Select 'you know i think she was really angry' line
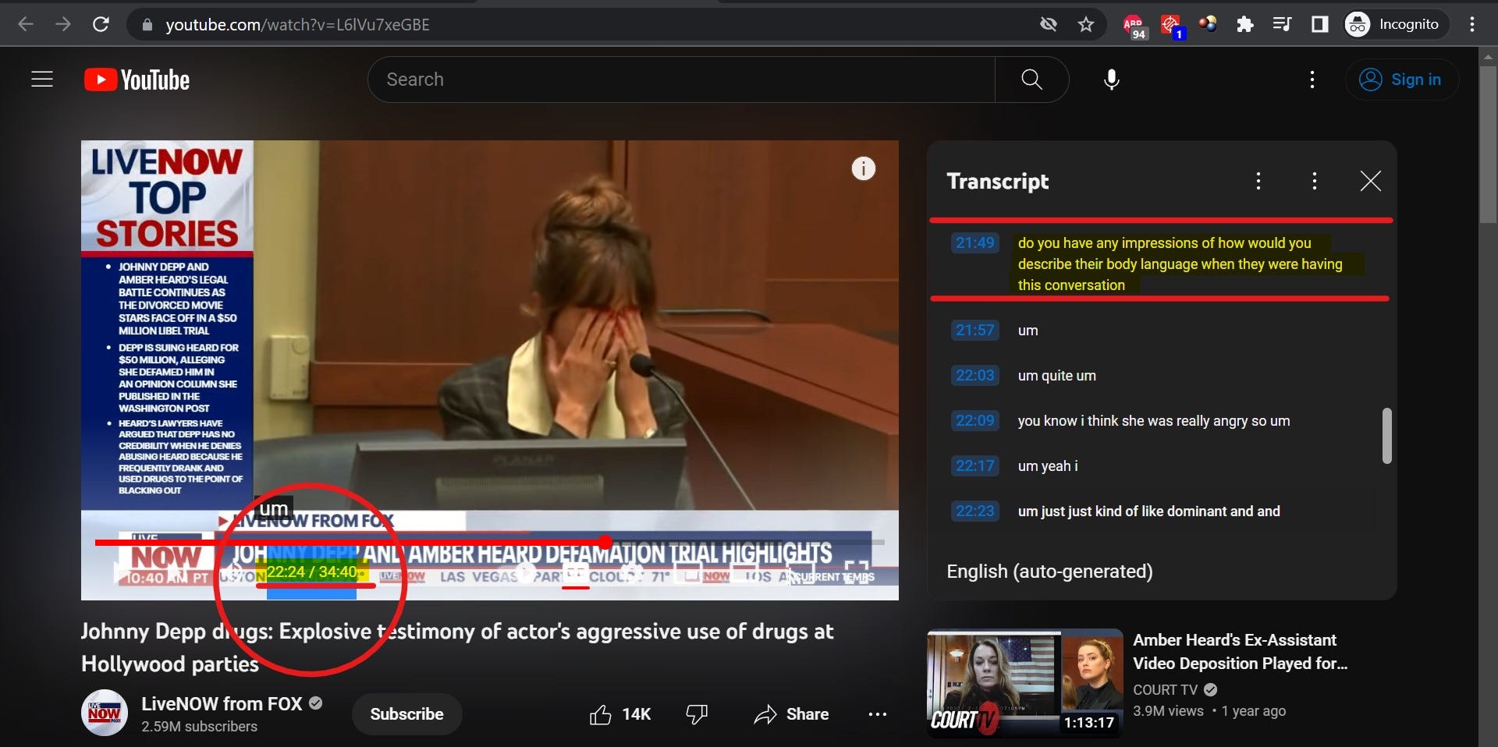The image size is (1498, 747). [1153, 420]
